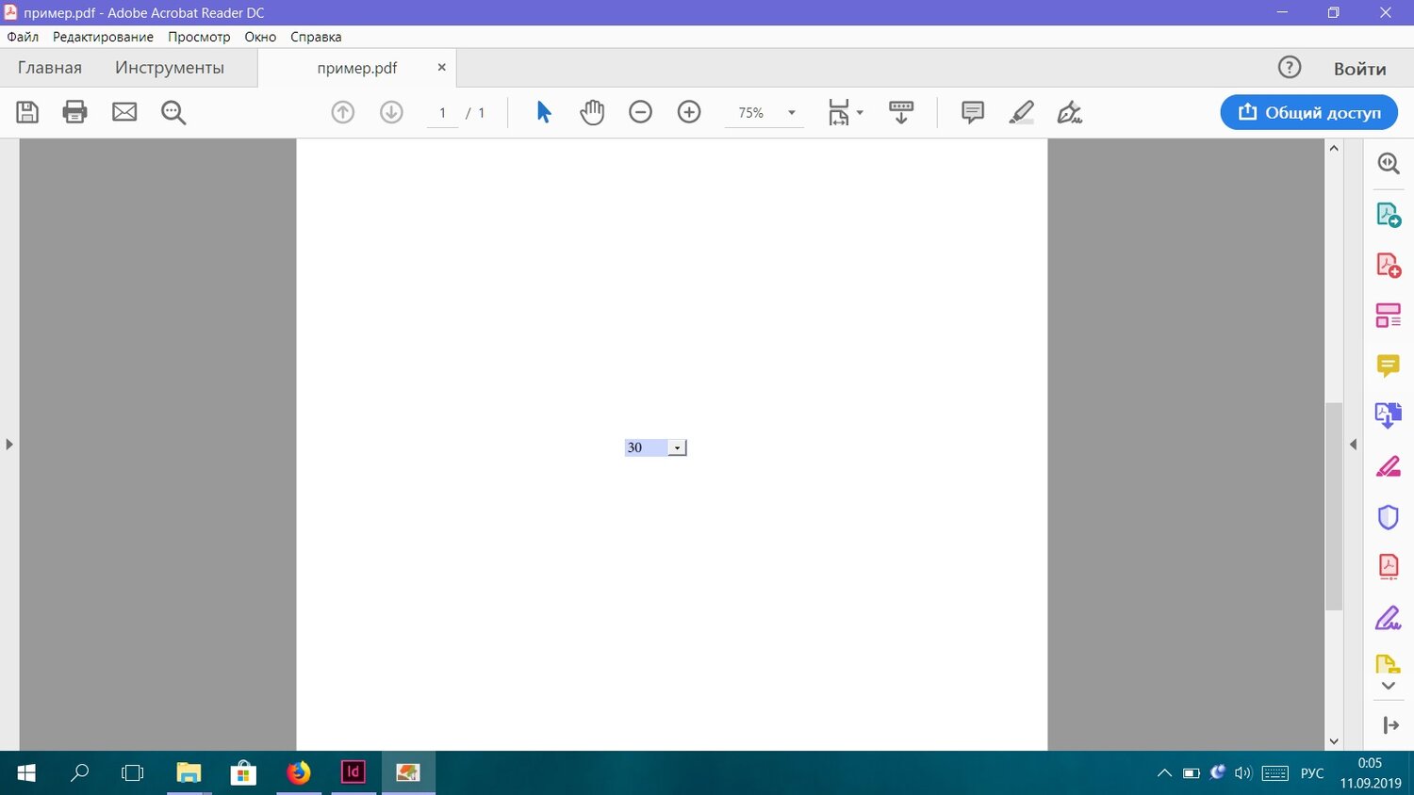Open the Редактирование menu
Viewport: 1414px width, 795px height.
[x=103, y=37]
